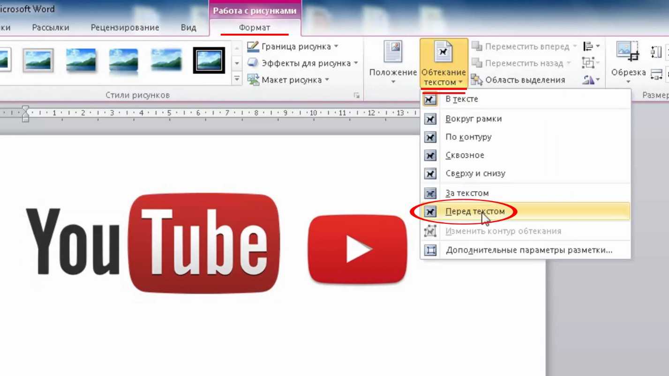Viewport: 669px width, 376px height.
Task: Choose За текстом behind text
Action: [525, 193]
